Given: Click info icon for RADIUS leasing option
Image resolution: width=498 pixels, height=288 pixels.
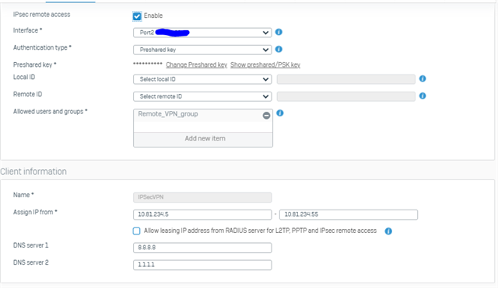Looking at the screenshot, I should click(388, 231).
